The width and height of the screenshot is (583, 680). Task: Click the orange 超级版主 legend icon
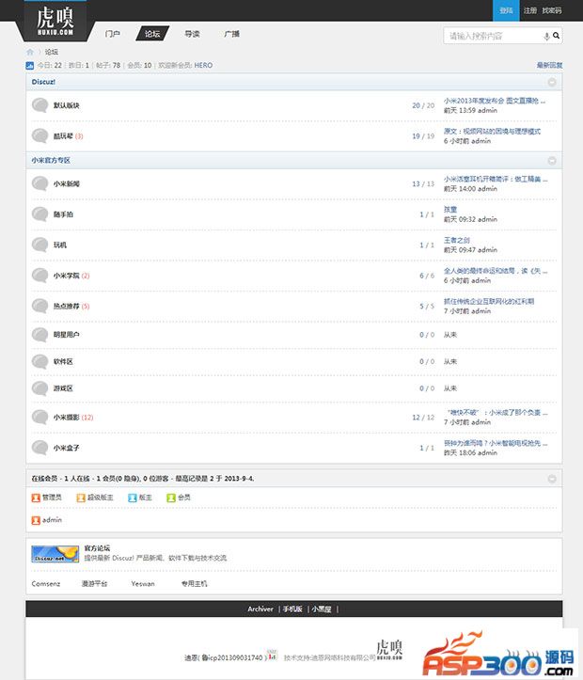(x=81, y=498)
